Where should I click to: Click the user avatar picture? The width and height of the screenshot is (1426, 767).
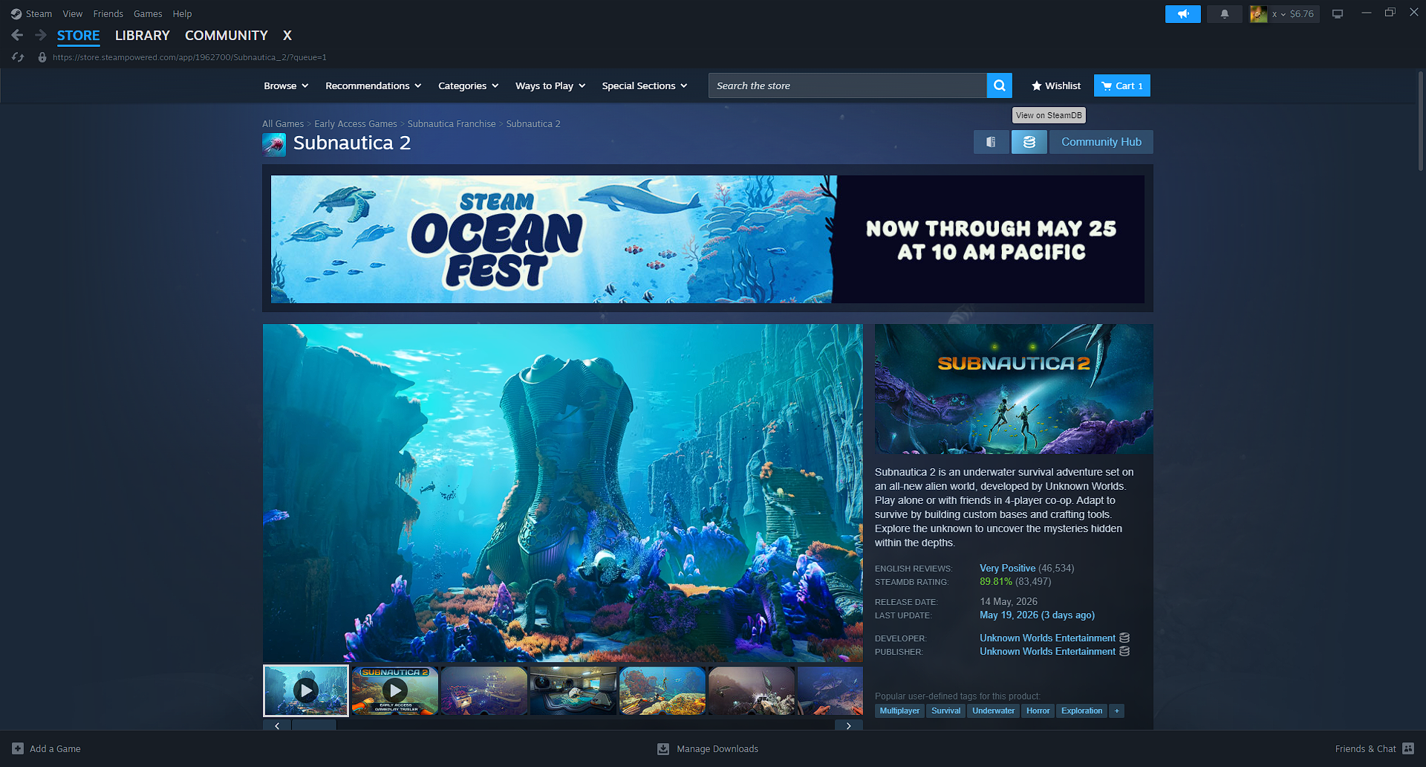point(1258,13)
